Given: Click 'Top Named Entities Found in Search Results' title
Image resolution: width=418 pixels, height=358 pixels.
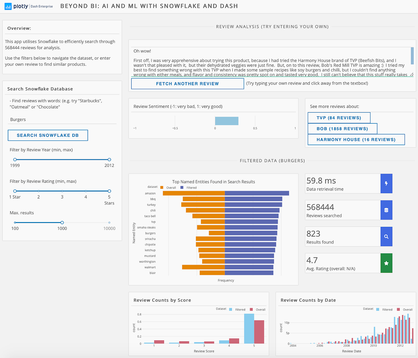Looking at the screenshot, I should point(213,182).
